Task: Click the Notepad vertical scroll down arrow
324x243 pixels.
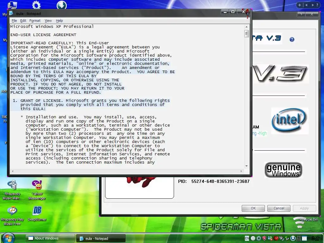Action: click(246, 166)
